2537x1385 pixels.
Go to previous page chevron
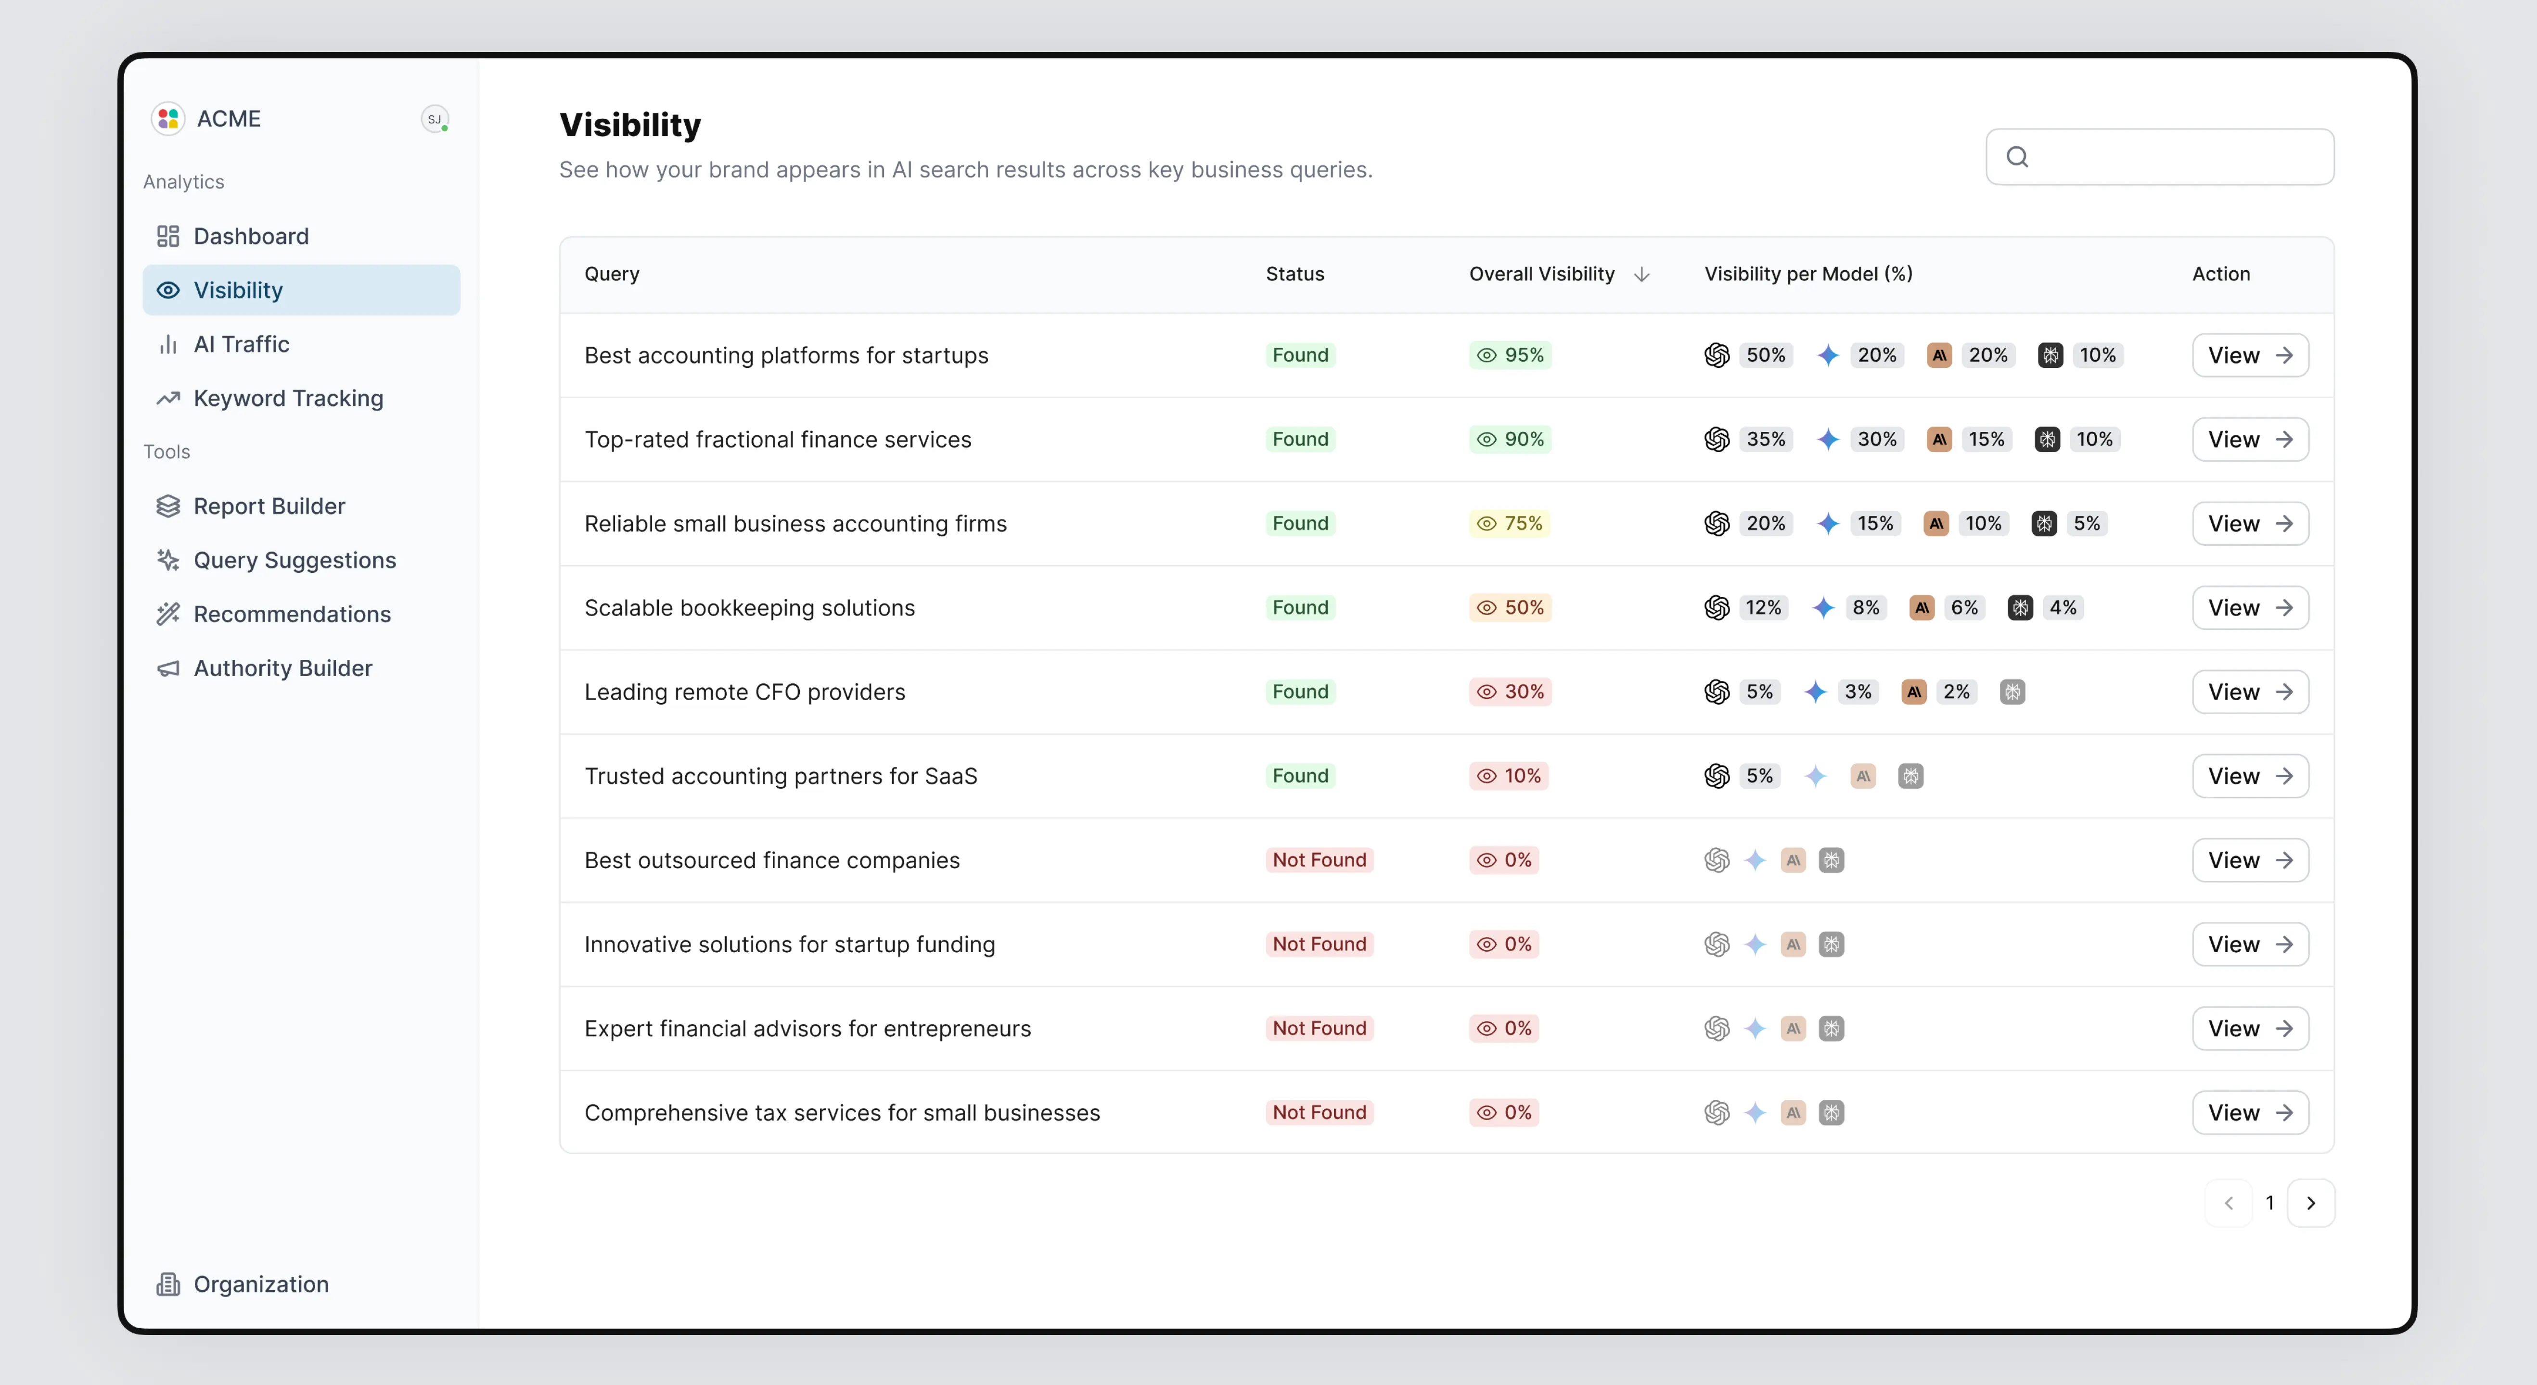tap(2229, 1203)
